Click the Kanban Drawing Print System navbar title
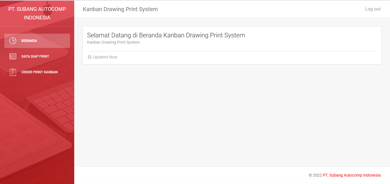The height and width of the screenshot is (184, 390). pos(120,9)
